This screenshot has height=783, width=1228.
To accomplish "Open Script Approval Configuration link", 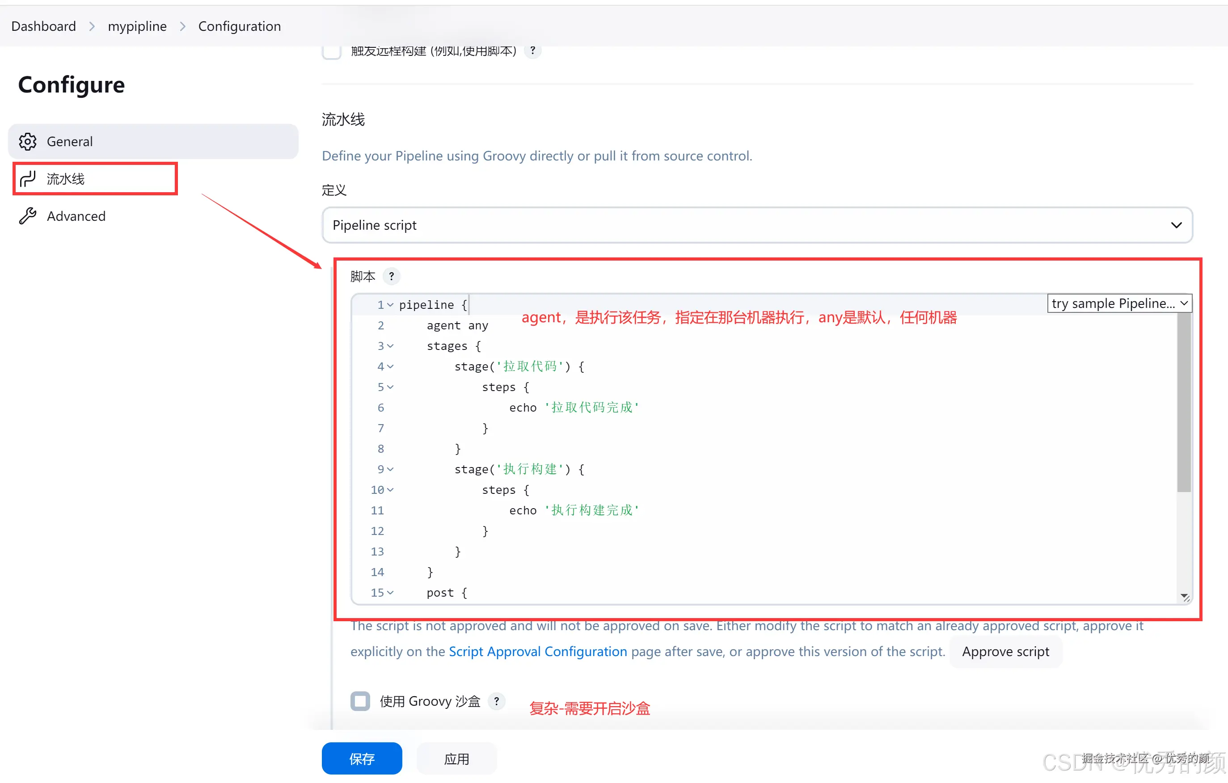I will [x=537, y=652].
